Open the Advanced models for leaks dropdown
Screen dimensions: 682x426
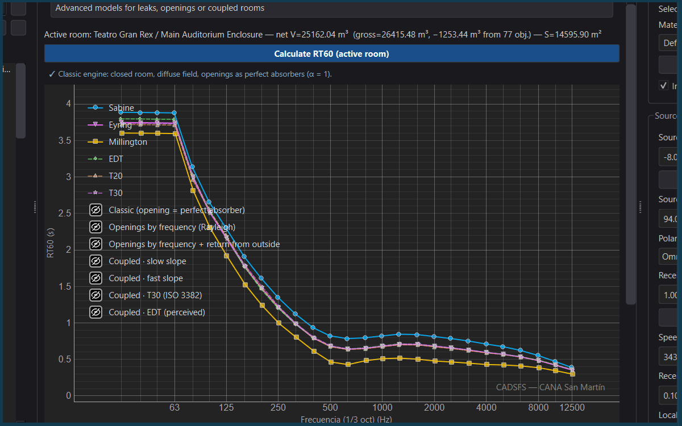pyautogui.click(x=332, y=9)
